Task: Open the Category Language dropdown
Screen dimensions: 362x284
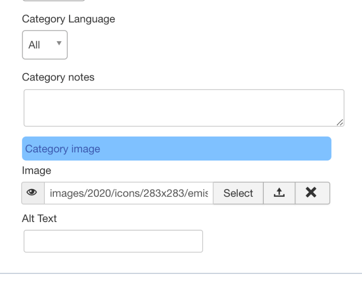Action: (x=45, y=45)
